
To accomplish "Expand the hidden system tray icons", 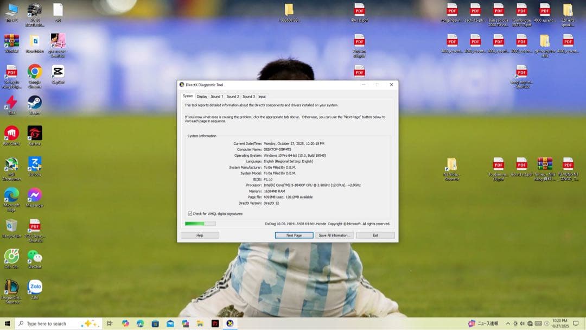I will [x=508, y=323].
